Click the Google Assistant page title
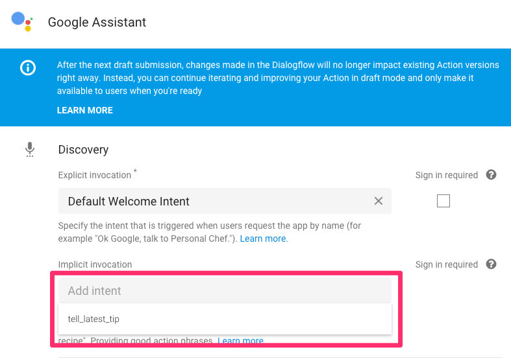 click(x=97, y=22)
